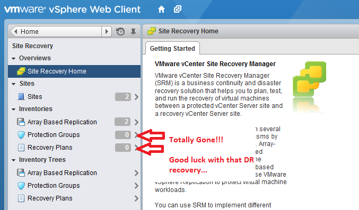359x210 pixels.
Task: Navigate back with the Home left arrow
Action: point(15,31)
